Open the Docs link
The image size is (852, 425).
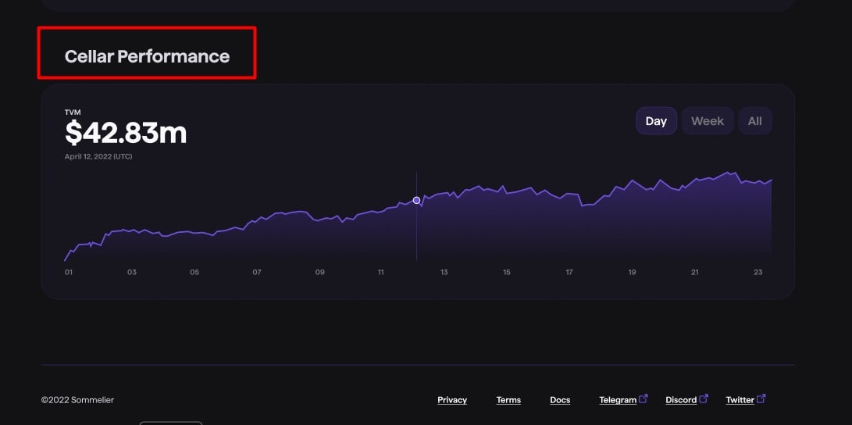click(560, 400)
